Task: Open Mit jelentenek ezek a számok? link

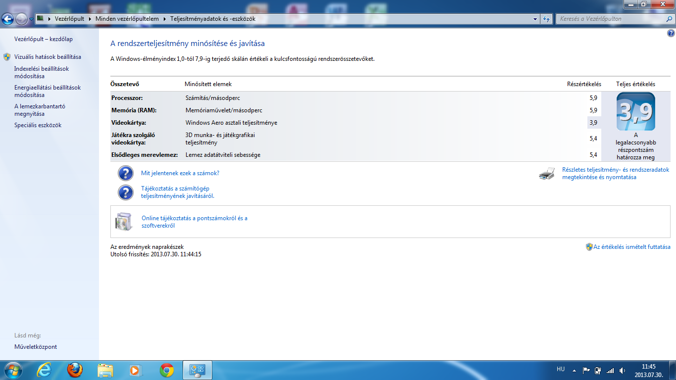Action: click(x=180, y=173)
